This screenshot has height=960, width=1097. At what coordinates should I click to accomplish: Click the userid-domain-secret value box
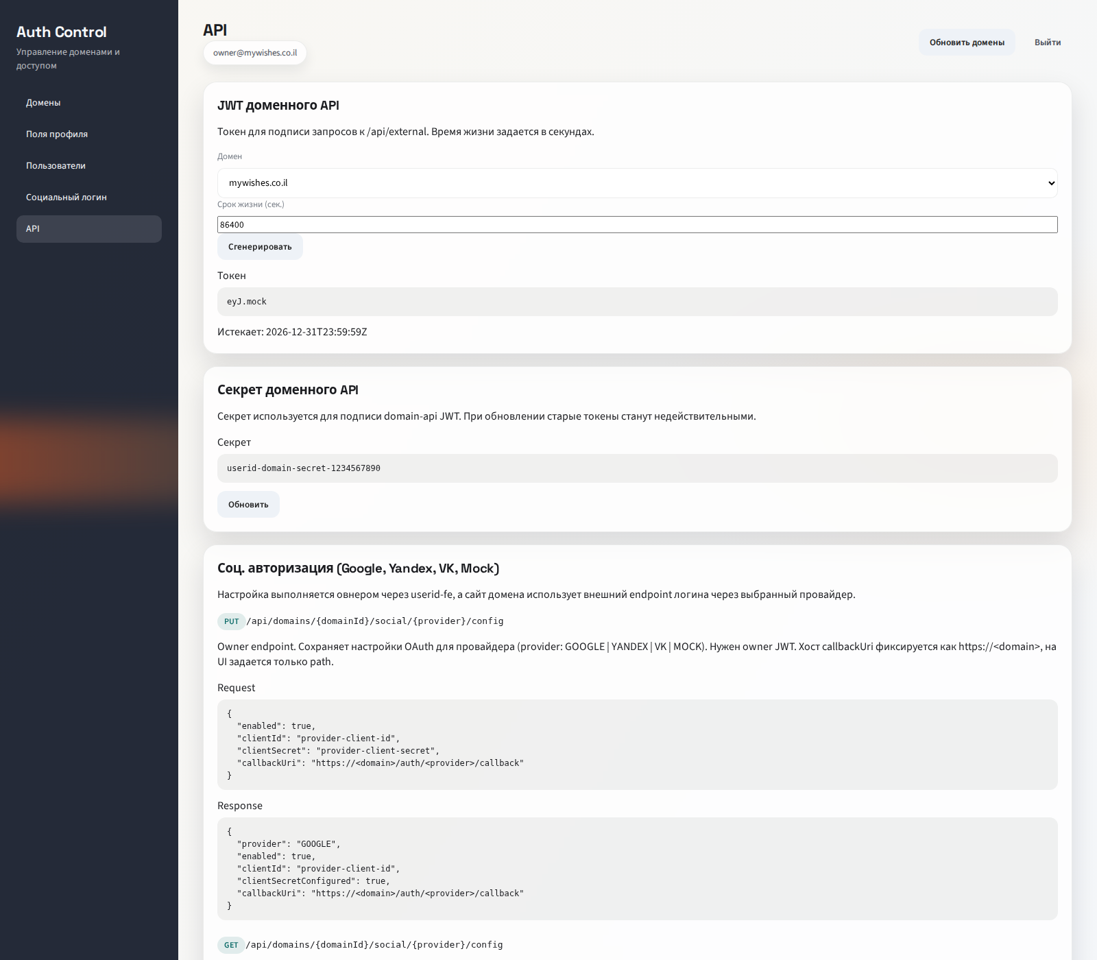coord(636,468)
